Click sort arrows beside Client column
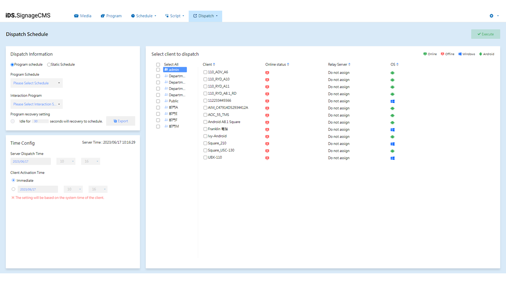The height and width of the screenshot is (284, 506). [214, 65]
